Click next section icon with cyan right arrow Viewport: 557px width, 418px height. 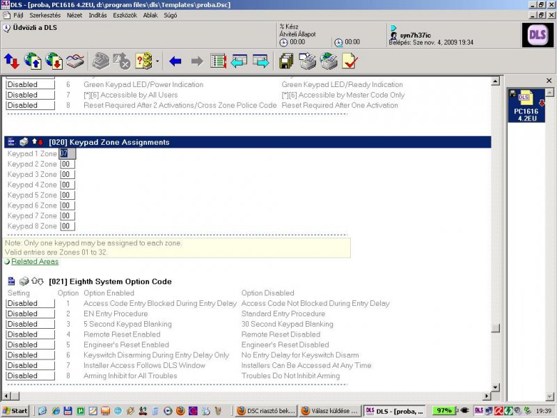tap(260, 61)
